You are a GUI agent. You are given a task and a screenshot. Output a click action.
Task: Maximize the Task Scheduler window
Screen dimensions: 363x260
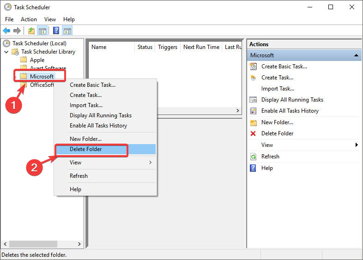(x=331, y=7)
